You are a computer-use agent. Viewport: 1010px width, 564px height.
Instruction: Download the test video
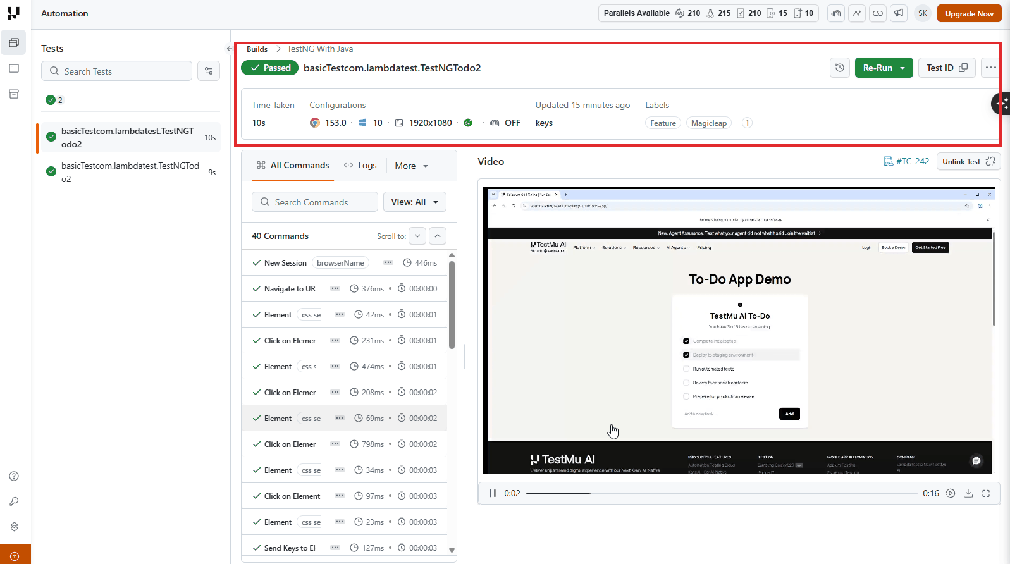pyautogui.click(x=968, y=493)
